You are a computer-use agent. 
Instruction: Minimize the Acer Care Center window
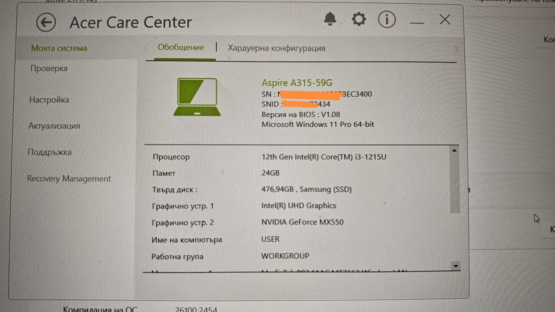(417, 23)
